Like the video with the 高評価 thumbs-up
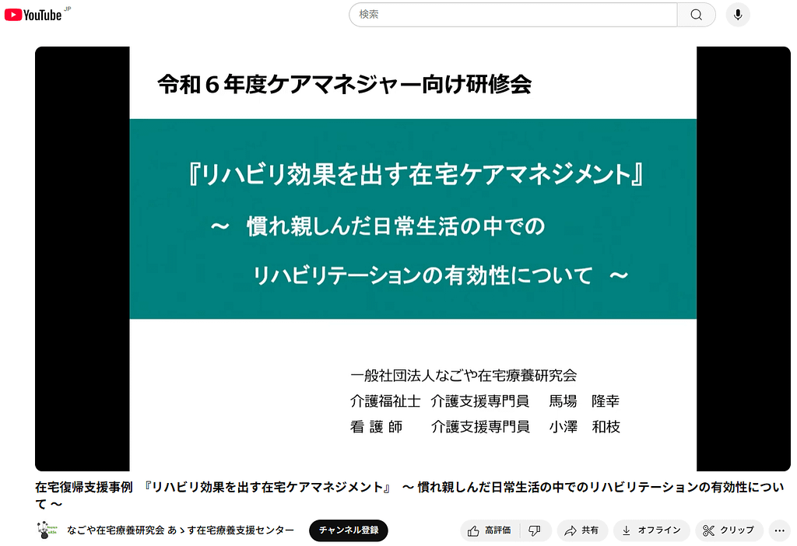The image size is (797, 546). [x=490, y=530]
